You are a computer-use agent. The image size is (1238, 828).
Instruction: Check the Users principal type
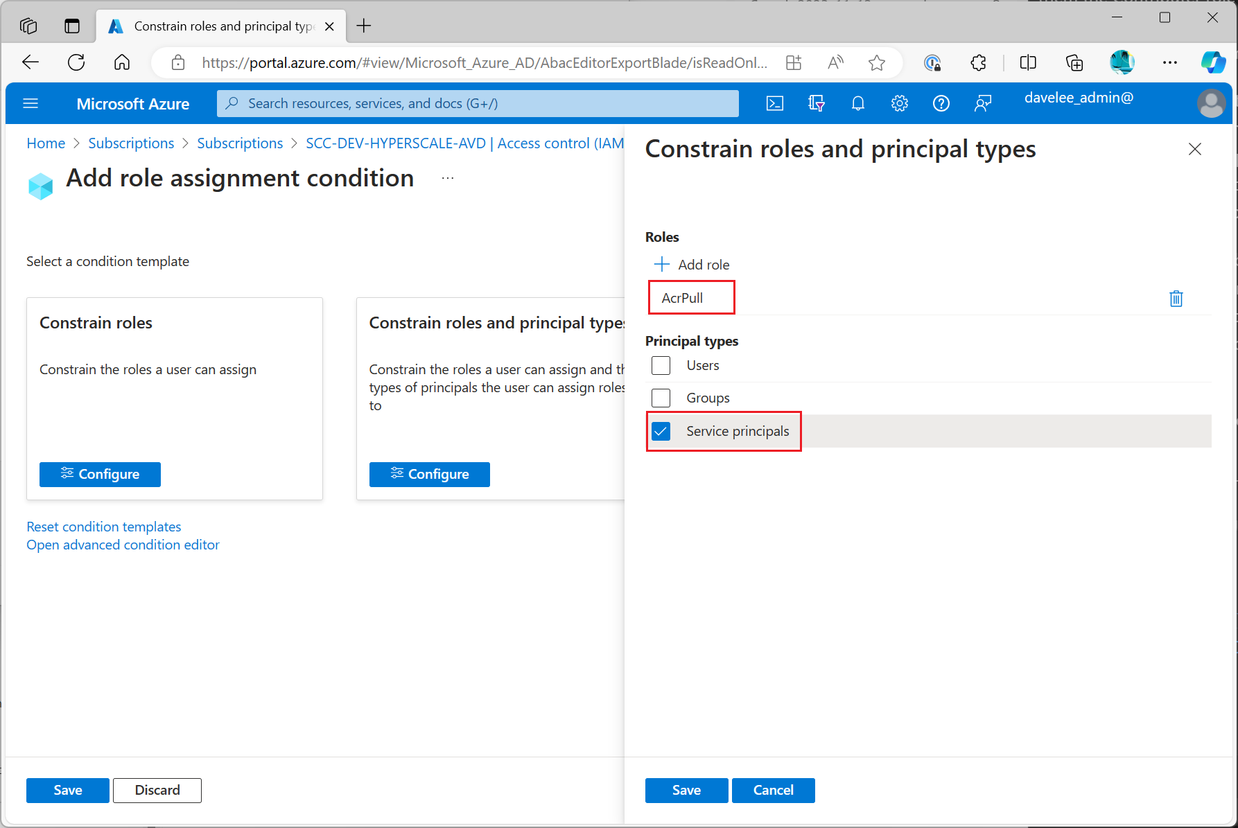[661, 365]
